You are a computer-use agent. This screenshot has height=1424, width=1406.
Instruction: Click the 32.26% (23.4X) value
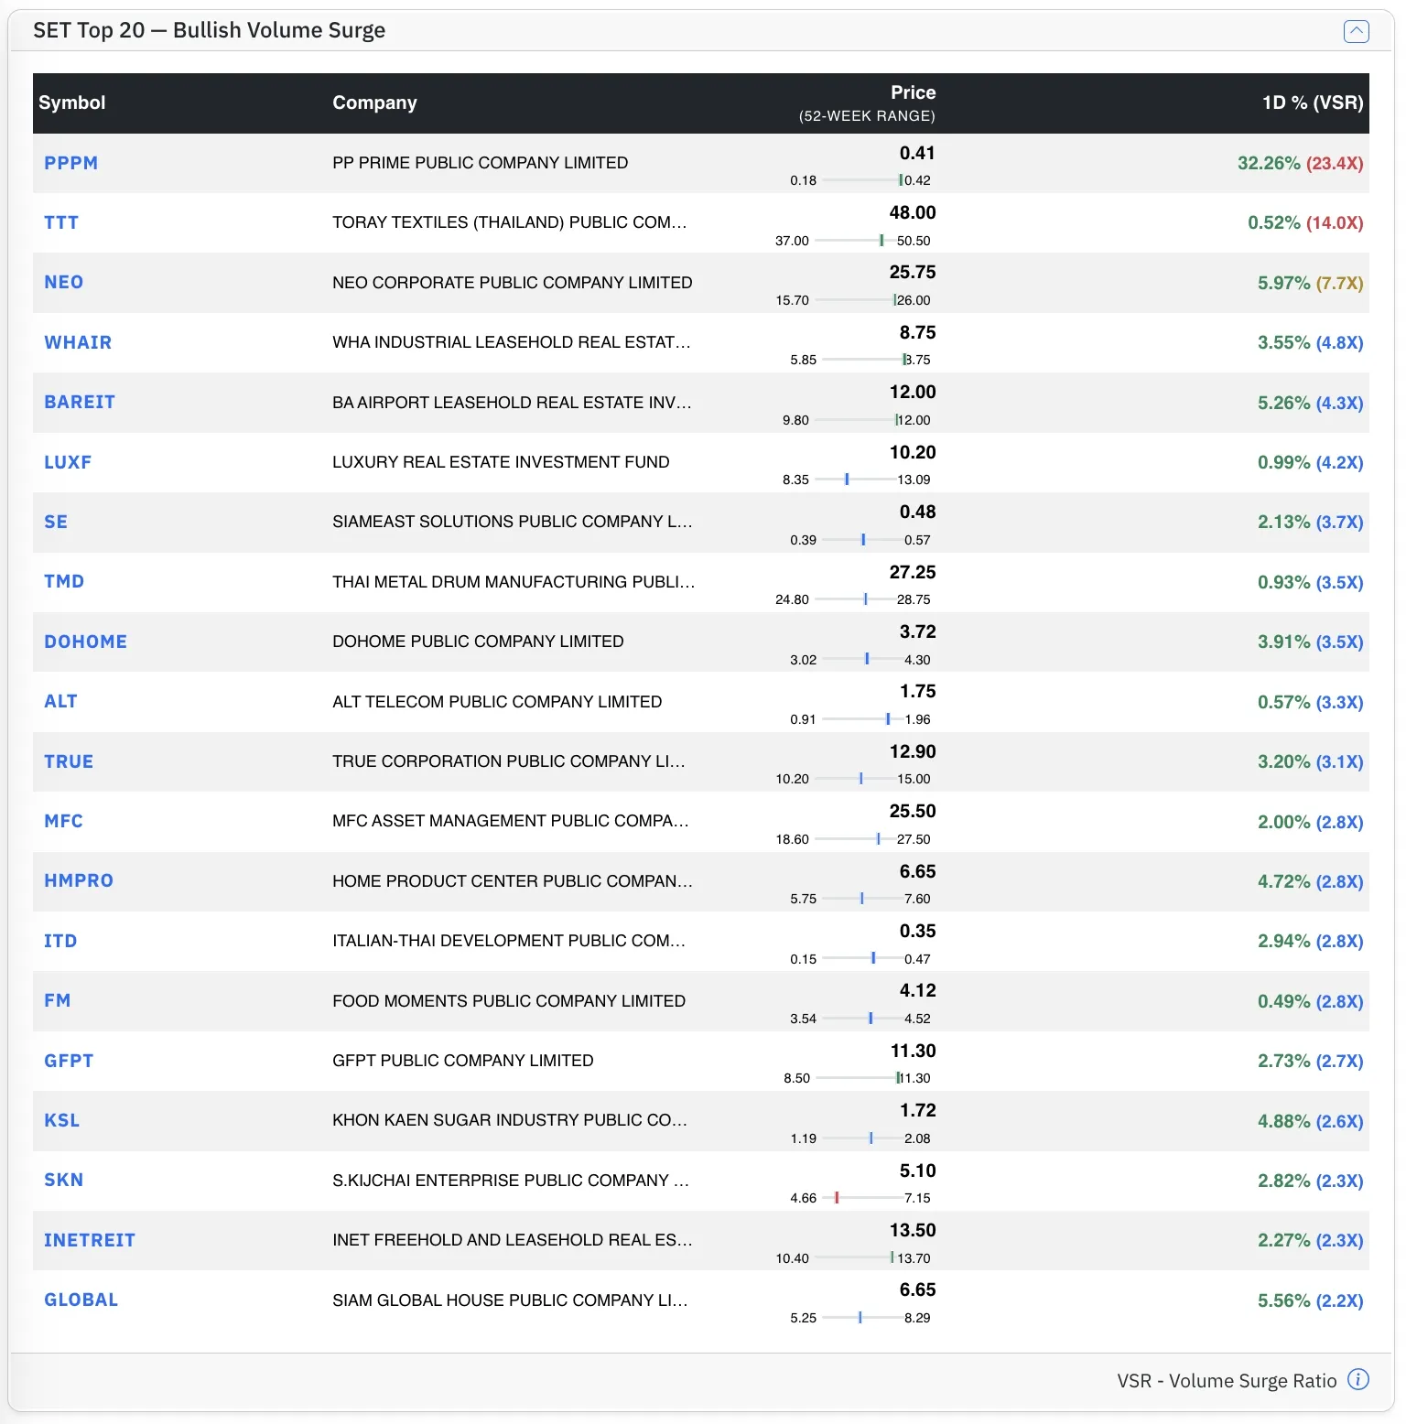pyautogui.click(x=1301, y=163)
